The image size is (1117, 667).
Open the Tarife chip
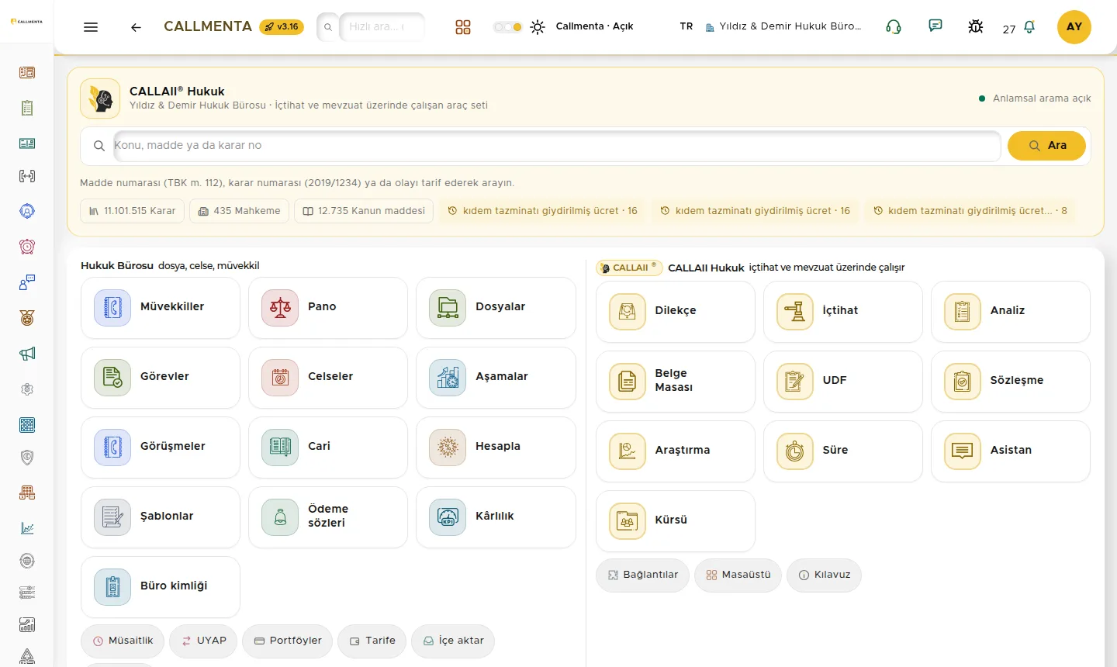(372, 641)
